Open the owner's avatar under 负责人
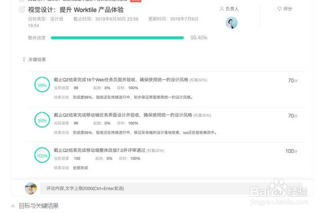This screenshot has height=213, width=326. tap(231, 23)
